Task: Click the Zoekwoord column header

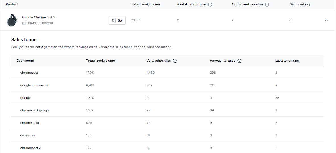Action: tap(25, 61)
